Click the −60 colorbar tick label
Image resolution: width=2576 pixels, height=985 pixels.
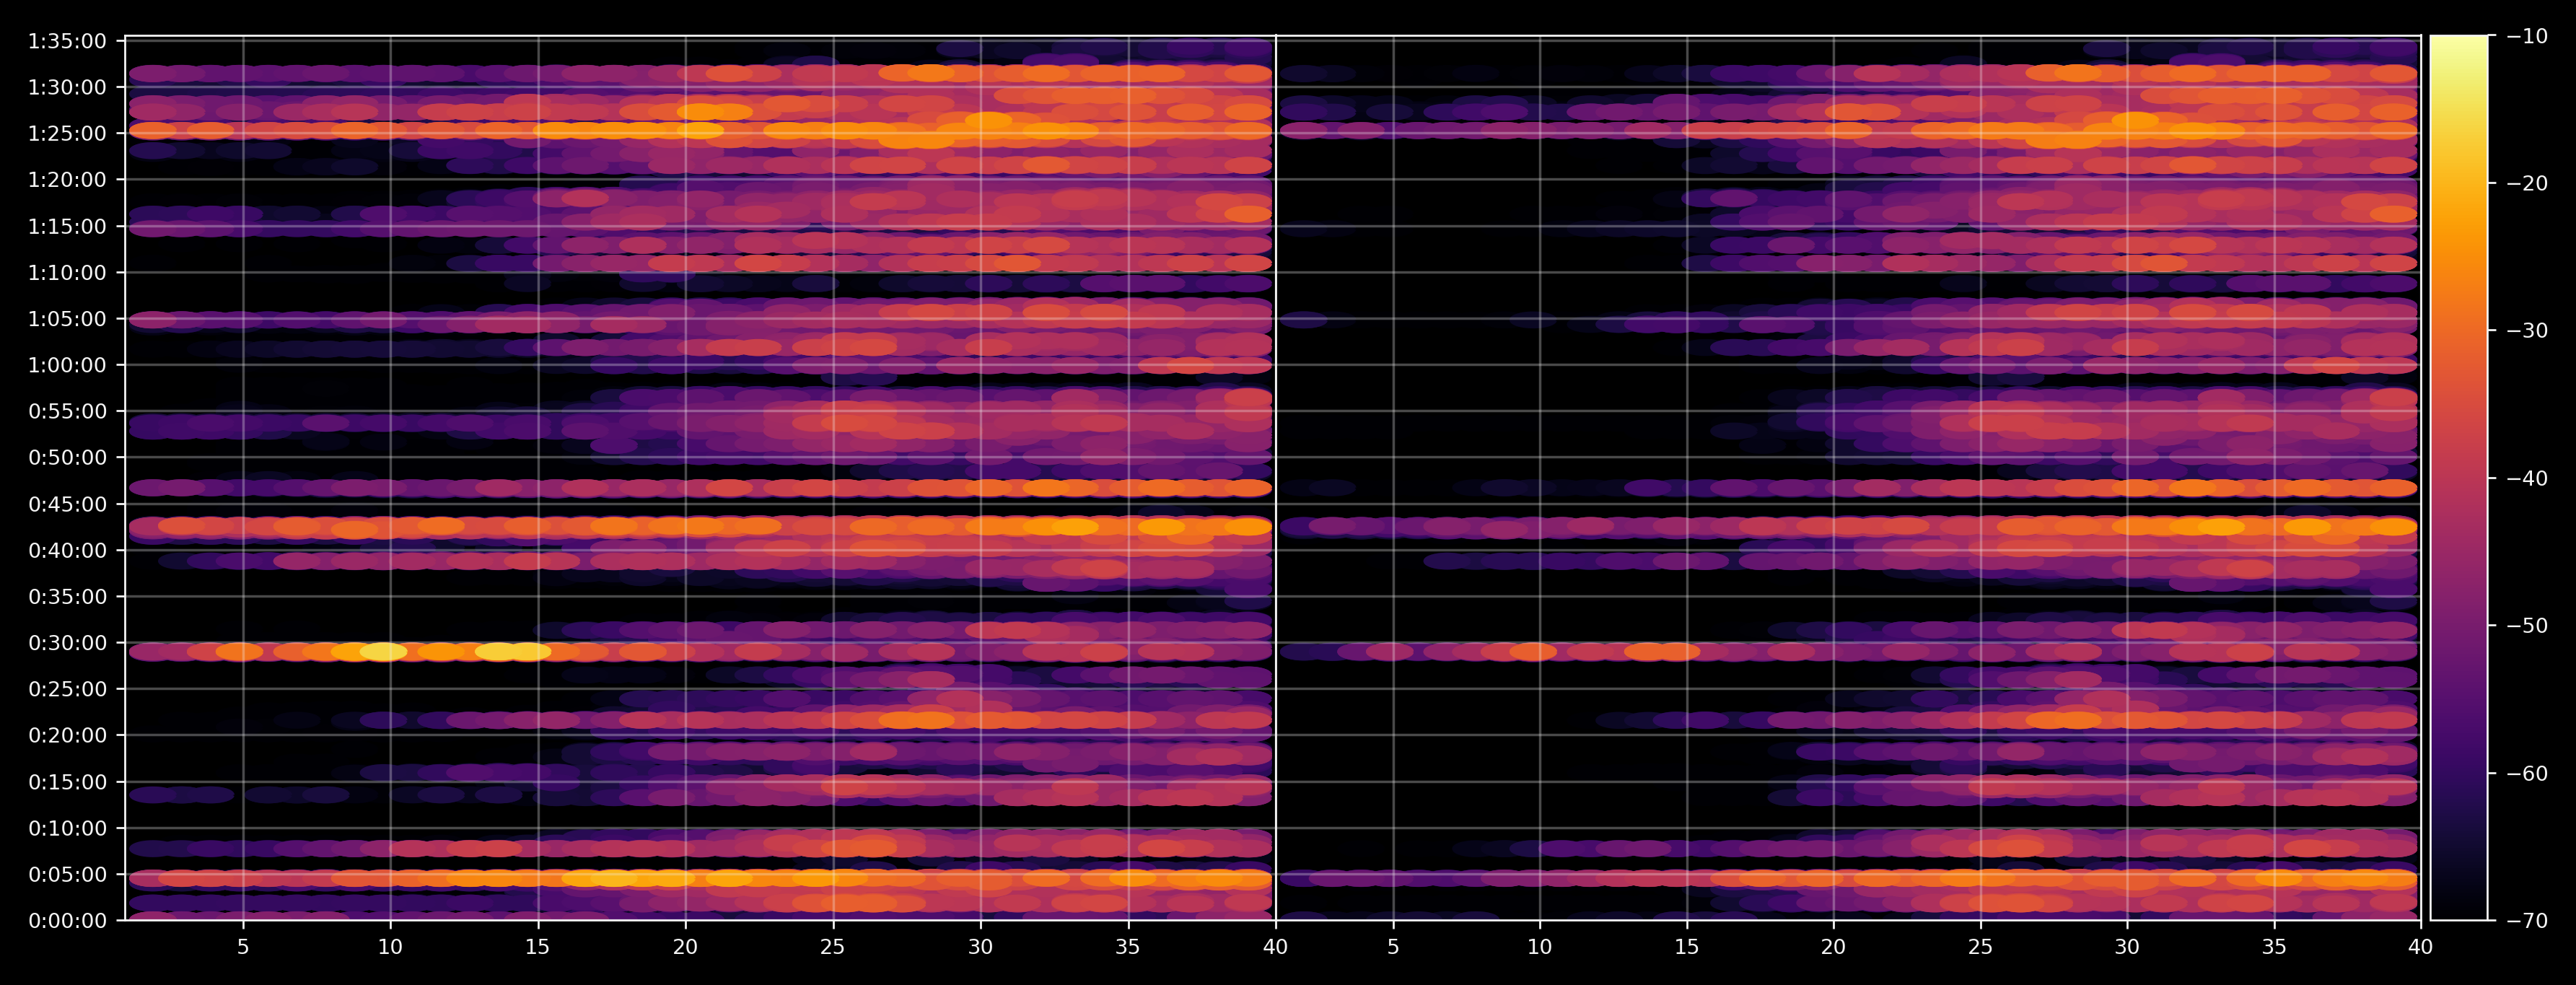coord(2528,773)
